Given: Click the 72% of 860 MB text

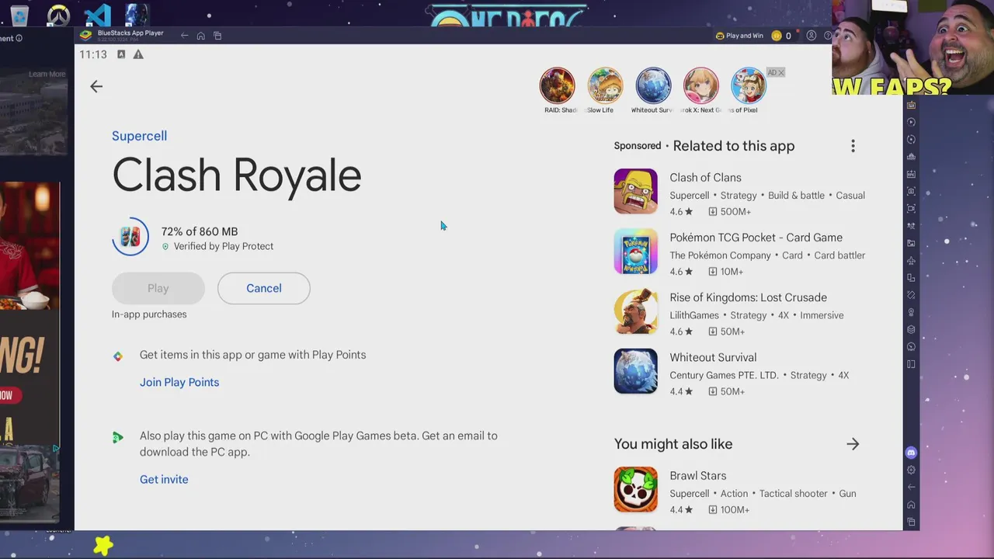Looking at the screenshot, I should [200, 231].
